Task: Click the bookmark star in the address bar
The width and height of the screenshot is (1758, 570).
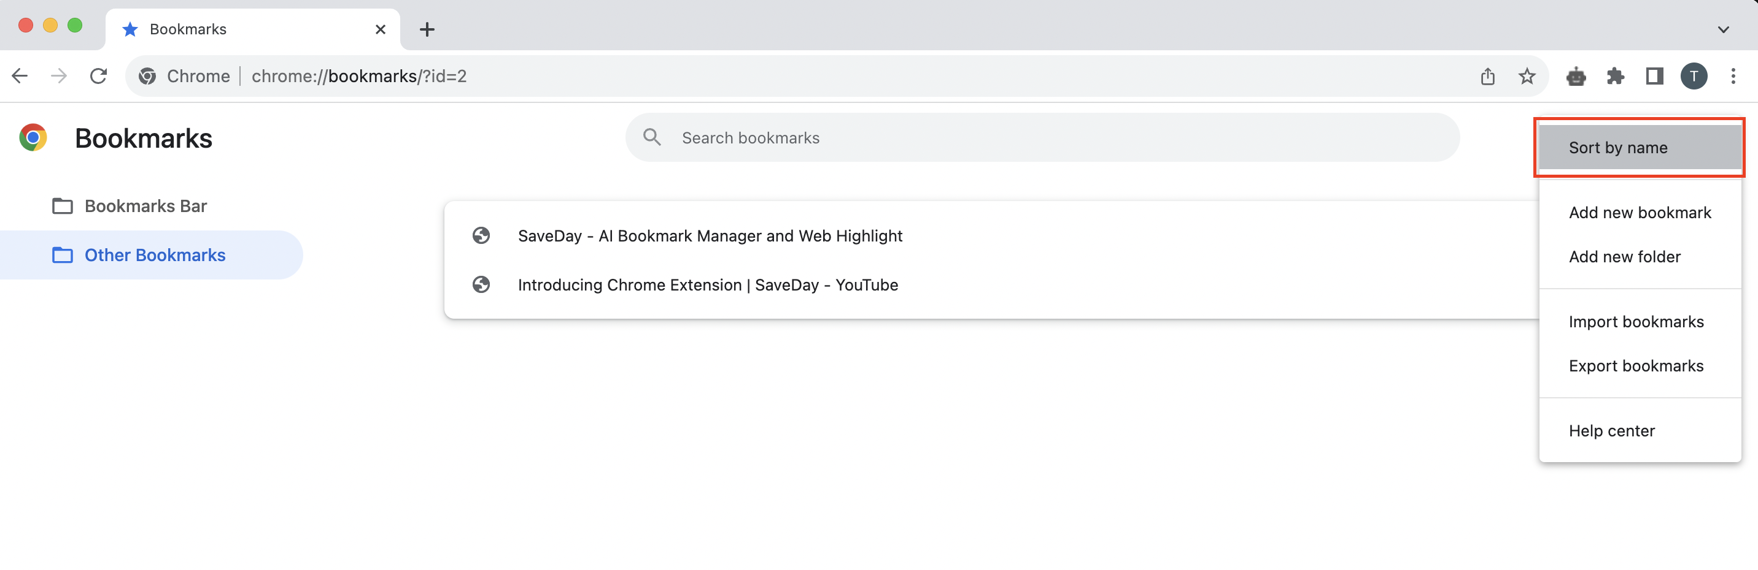Action: [1527, 75]
